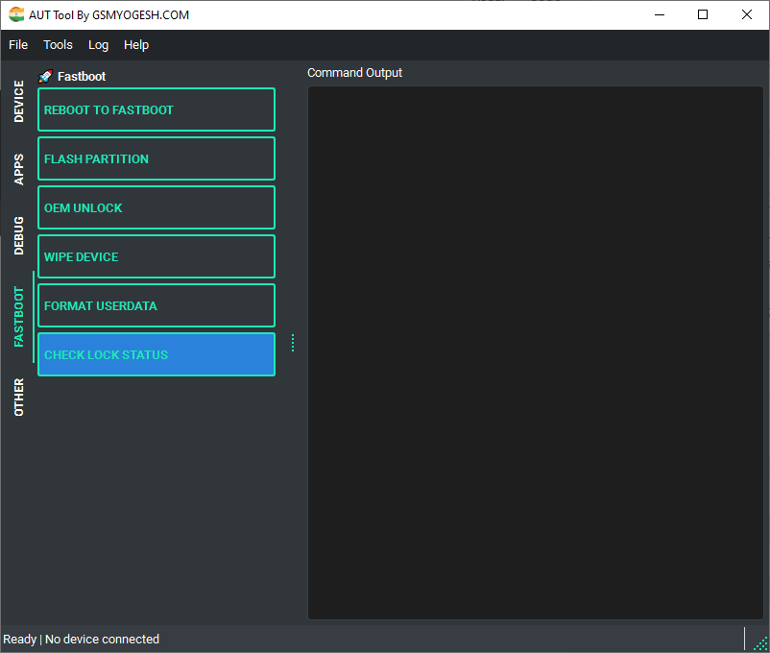
Task: Trigger WIPE DEVICE
Action: coord(156,256)
